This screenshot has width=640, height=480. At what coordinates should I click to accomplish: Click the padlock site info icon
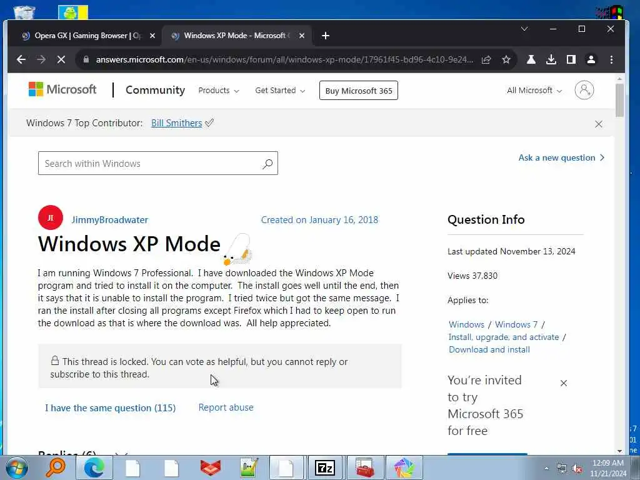[86, 59]
